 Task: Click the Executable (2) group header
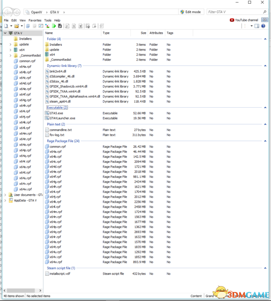point(57,108)
